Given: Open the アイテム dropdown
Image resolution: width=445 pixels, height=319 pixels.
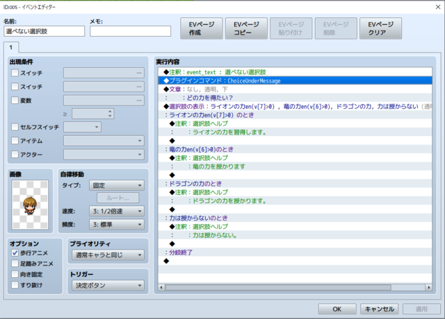Looking at the screenshot, I should pyautogui.click(x=104, y=141).
